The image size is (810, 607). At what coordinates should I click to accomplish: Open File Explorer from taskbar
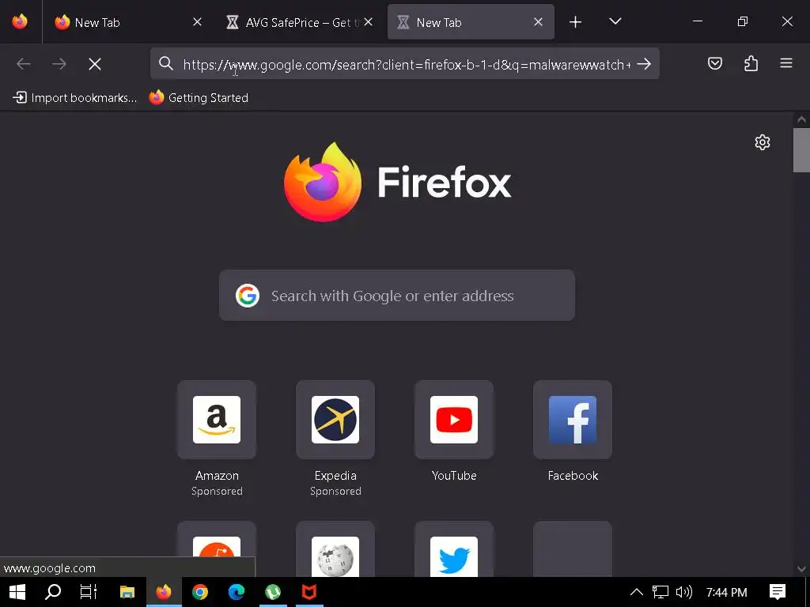click(127, 592)
